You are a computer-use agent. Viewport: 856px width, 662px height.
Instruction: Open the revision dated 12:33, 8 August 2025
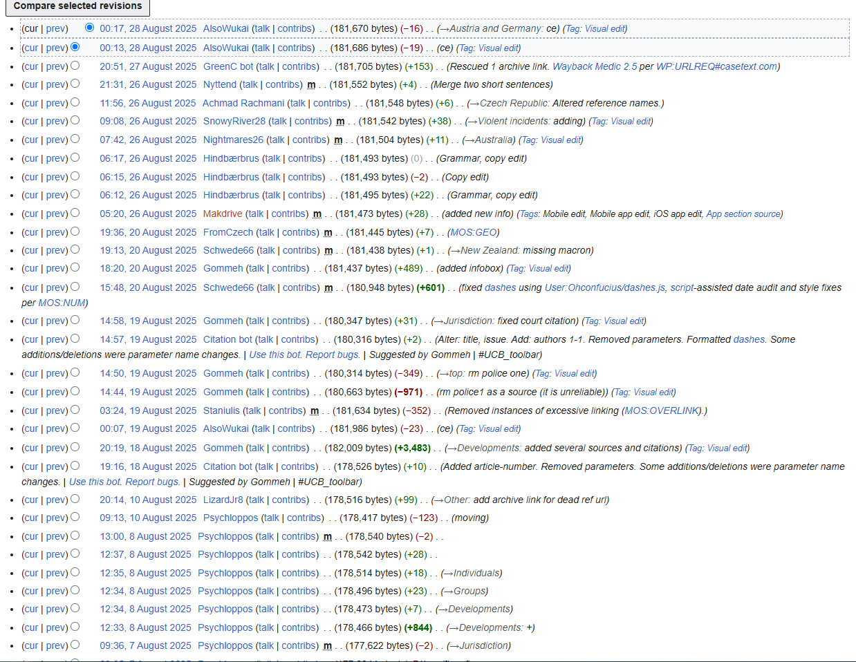click(145, 627)
